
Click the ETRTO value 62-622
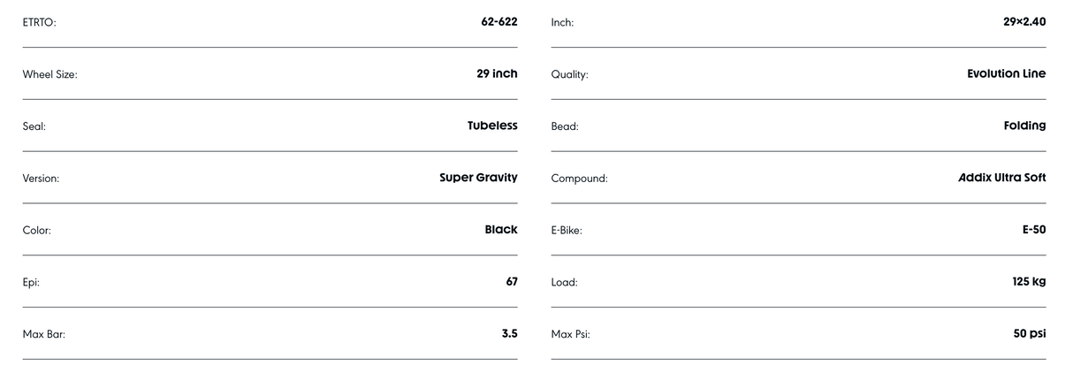pos(498,21)
